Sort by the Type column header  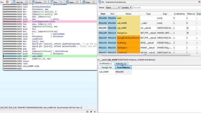[x=148, y=14]
